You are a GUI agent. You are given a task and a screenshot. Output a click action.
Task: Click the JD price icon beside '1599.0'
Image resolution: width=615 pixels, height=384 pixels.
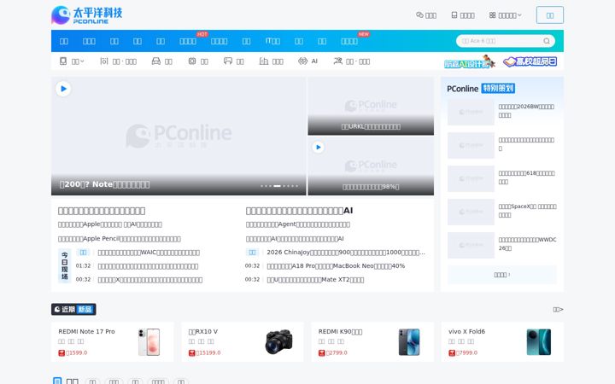[x=61, y=353]
